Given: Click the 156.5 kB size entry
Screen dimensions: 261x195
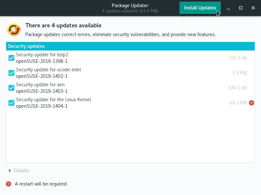Looking at the screenshot, I should [238, 58].
